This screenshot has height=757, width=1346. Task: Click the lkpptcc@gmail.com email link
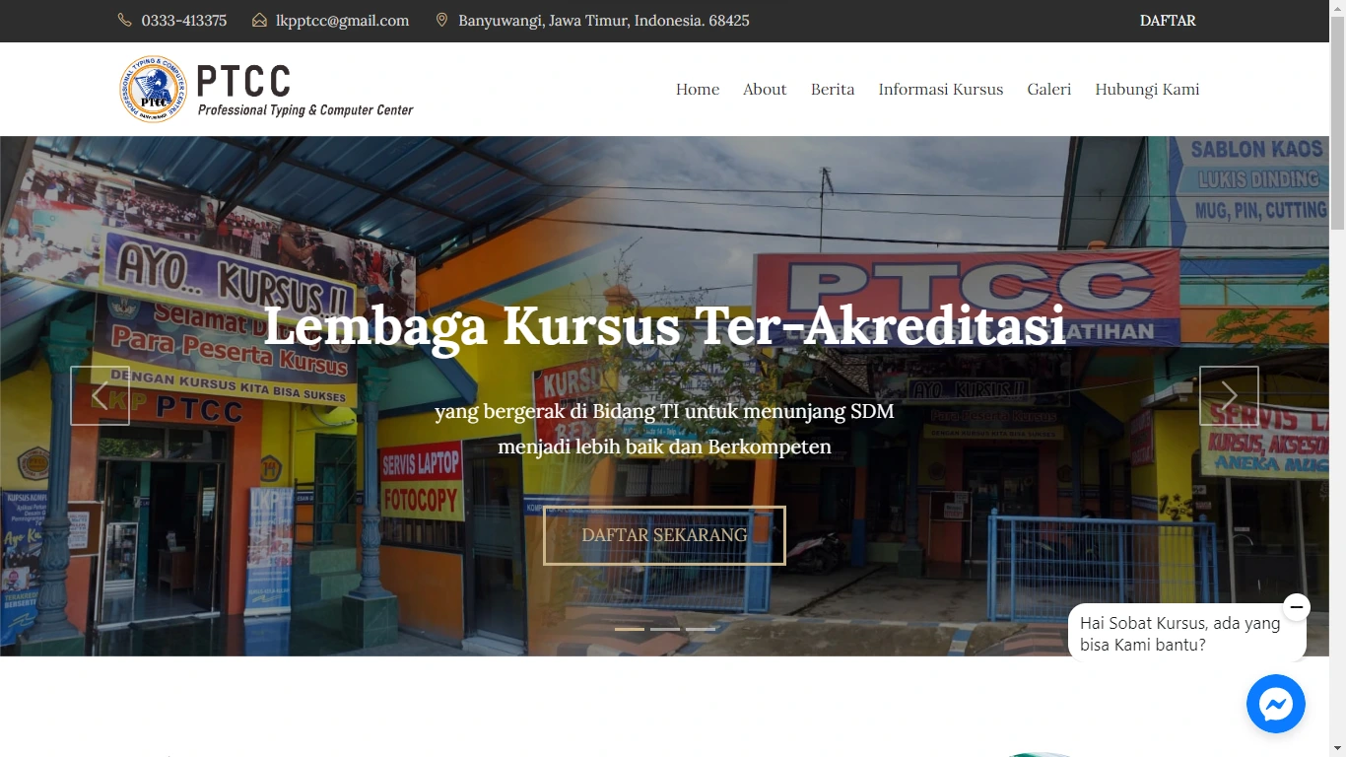tap(342, 21)
